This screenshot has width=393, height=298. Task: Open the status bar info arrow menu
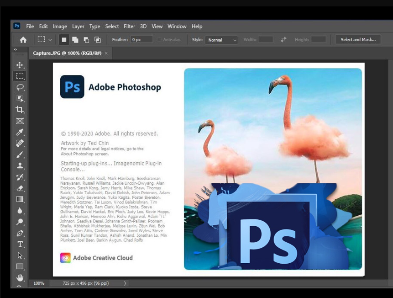[125, 283]
